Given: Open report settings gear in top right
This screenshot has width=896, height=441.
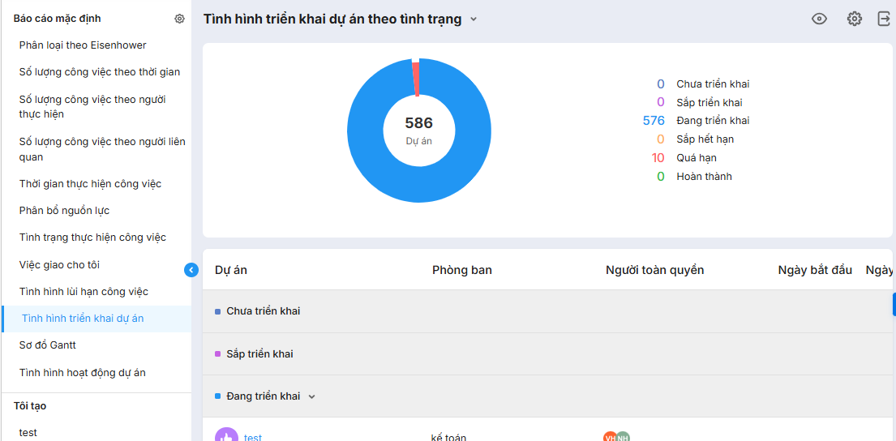Looking at the screenshot, I should [x=854, y=19].
